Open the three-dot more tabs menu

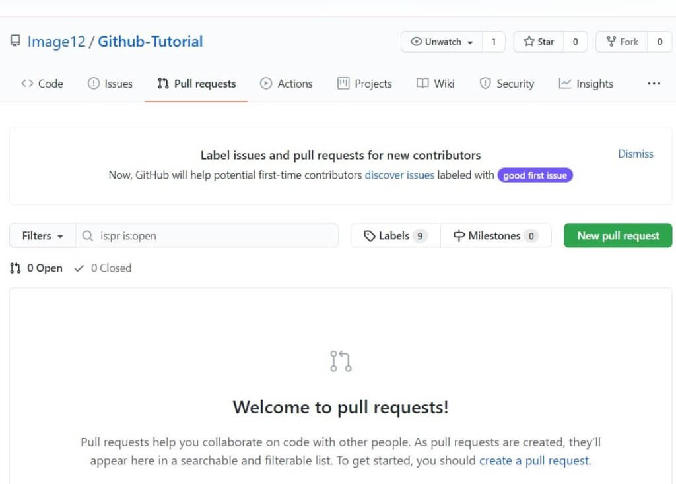(x=654, y=84)
